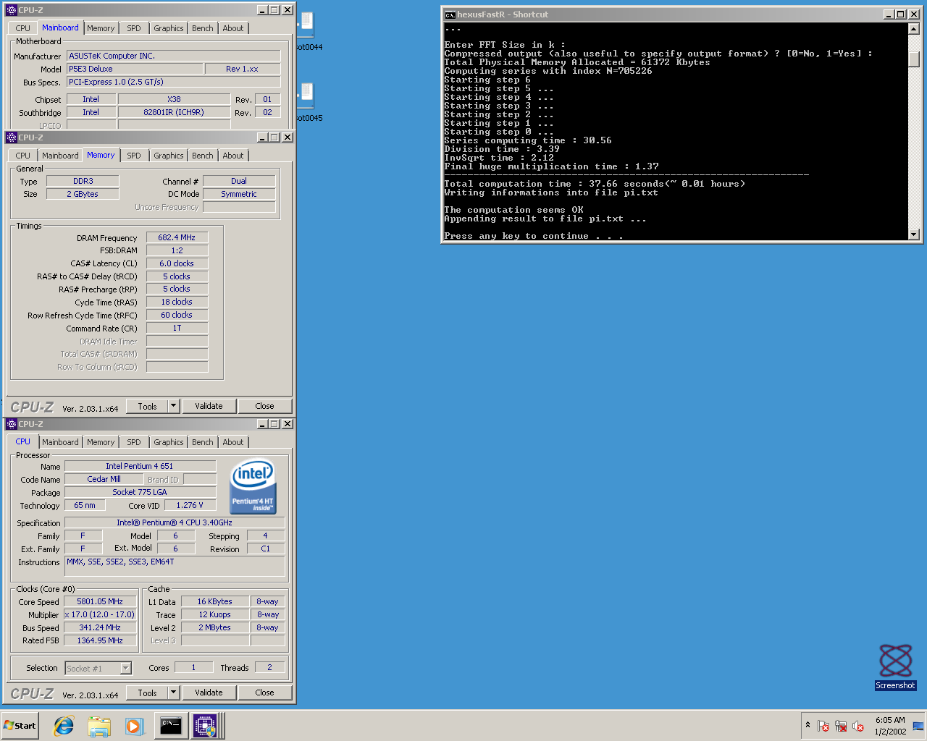Screen dimensions: 927x741
Task: Click the Code Name field Cedar Mill
Action: click(104, 480)
